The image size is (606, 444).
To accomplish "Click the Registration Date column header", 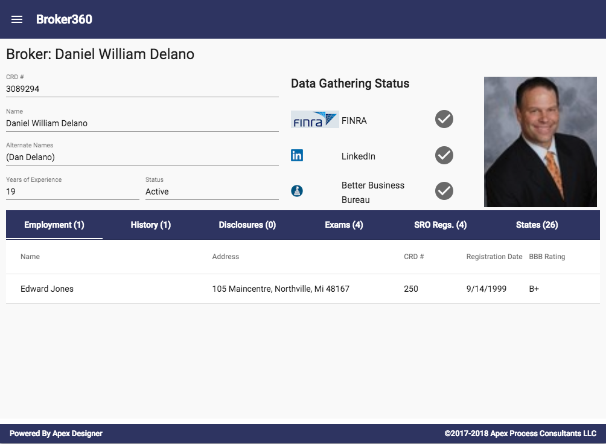I will [x=494, y=257].
